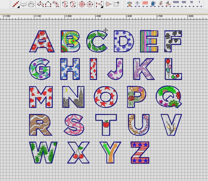This screenshot has width=208, height=181.
Task: Select the letter N with city skyline
Action: tap(73, 97)
